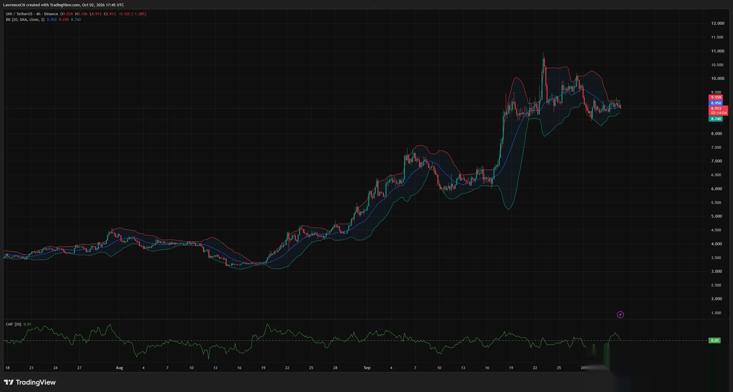733x392 pixels.
Task: Click the 5.000 price scale tick
Action: (x=716, y=216)
